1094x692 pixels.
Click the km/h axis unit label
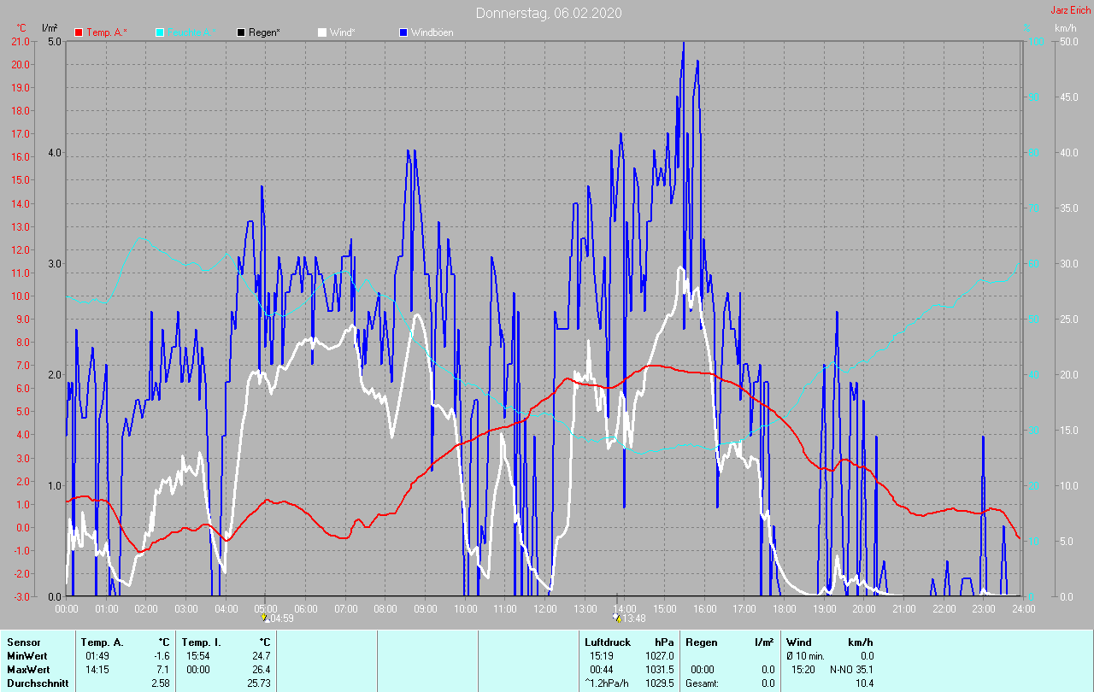(x=1065, y=28)
